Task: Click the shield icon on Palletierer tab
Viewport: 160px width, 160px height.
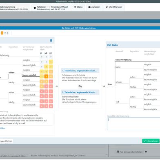Action: pos(35,8)
